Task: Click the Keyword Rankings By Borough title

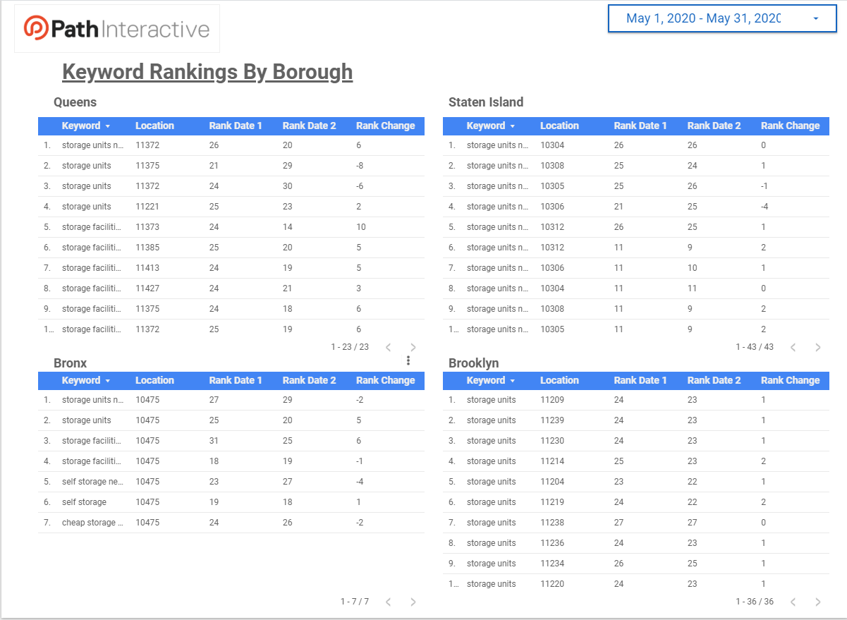Action: click(207, 72)
